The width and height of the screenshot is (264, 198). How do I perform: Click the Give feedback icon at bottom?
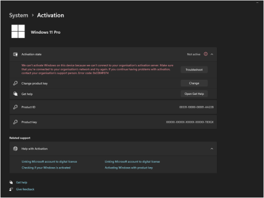point(11,189)
